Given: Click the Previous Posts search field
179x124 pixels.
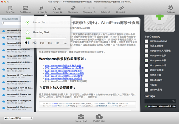Looking at the screenshot, I should coord(11,23).
